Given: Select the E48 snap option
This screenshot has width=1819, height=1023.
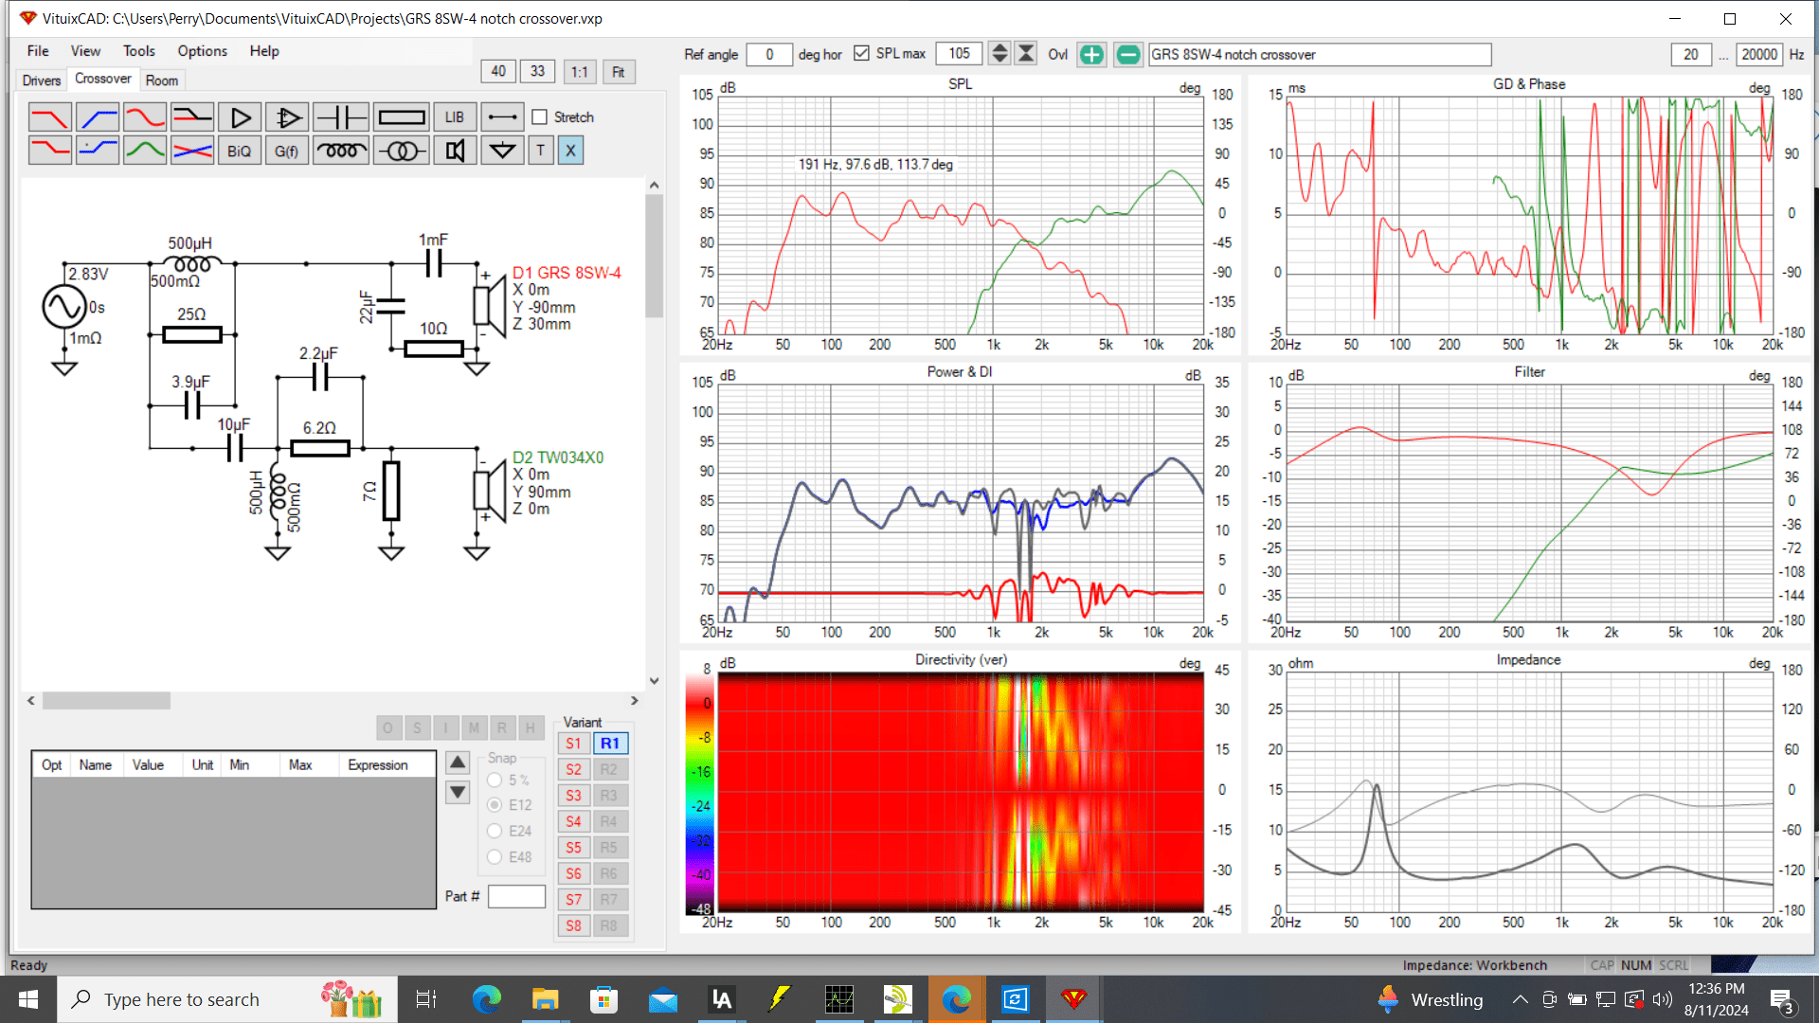Looking at the screenshot, I should [x=495, y=856].
